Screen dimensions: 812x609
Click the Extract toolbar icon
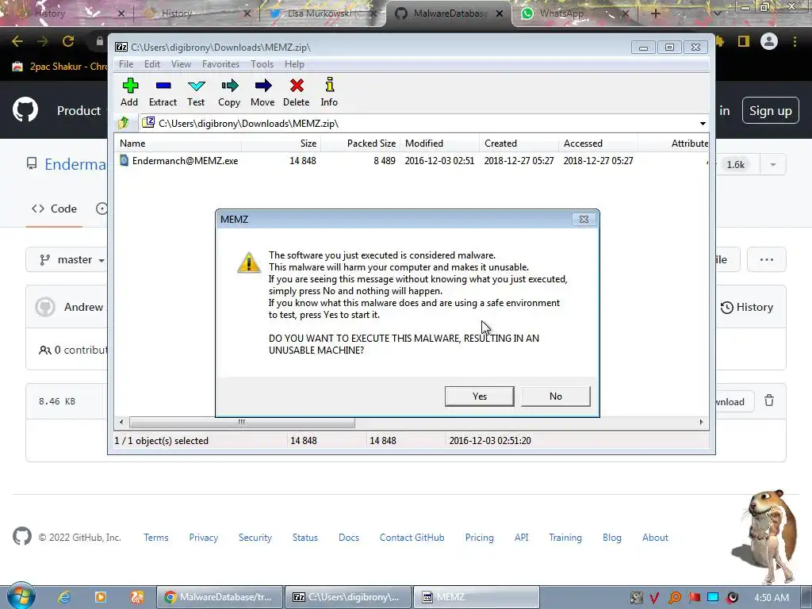tap(163, 92)
